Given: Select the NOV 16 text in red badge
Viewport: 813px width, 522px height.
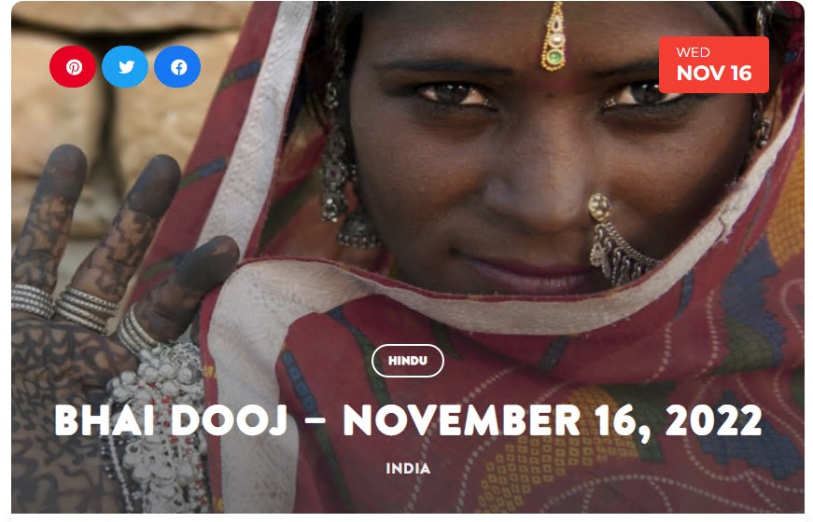Looking at the screenshot, I should 714,73.
